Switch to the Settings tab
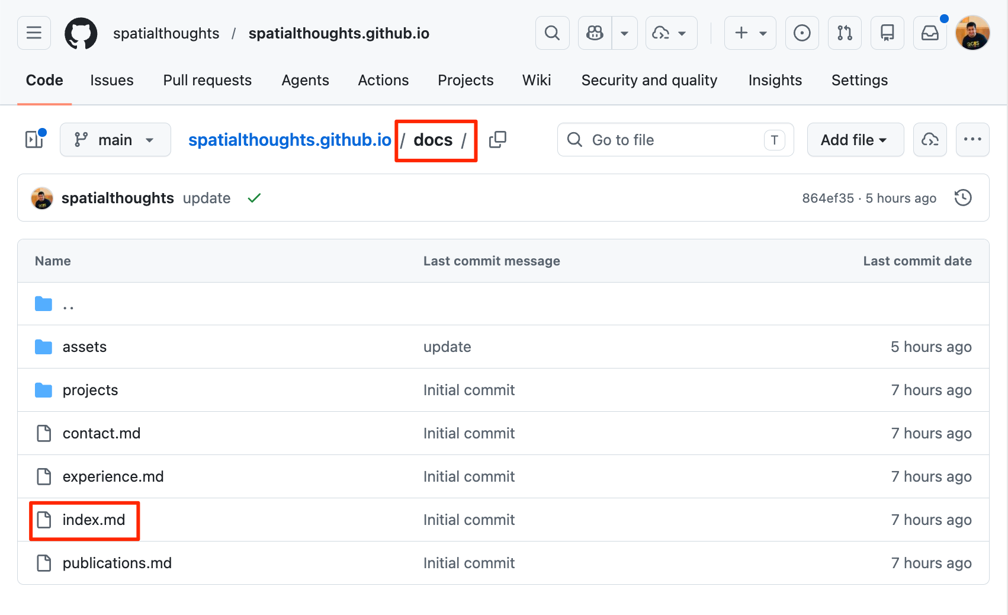 [x=859, y=80]
